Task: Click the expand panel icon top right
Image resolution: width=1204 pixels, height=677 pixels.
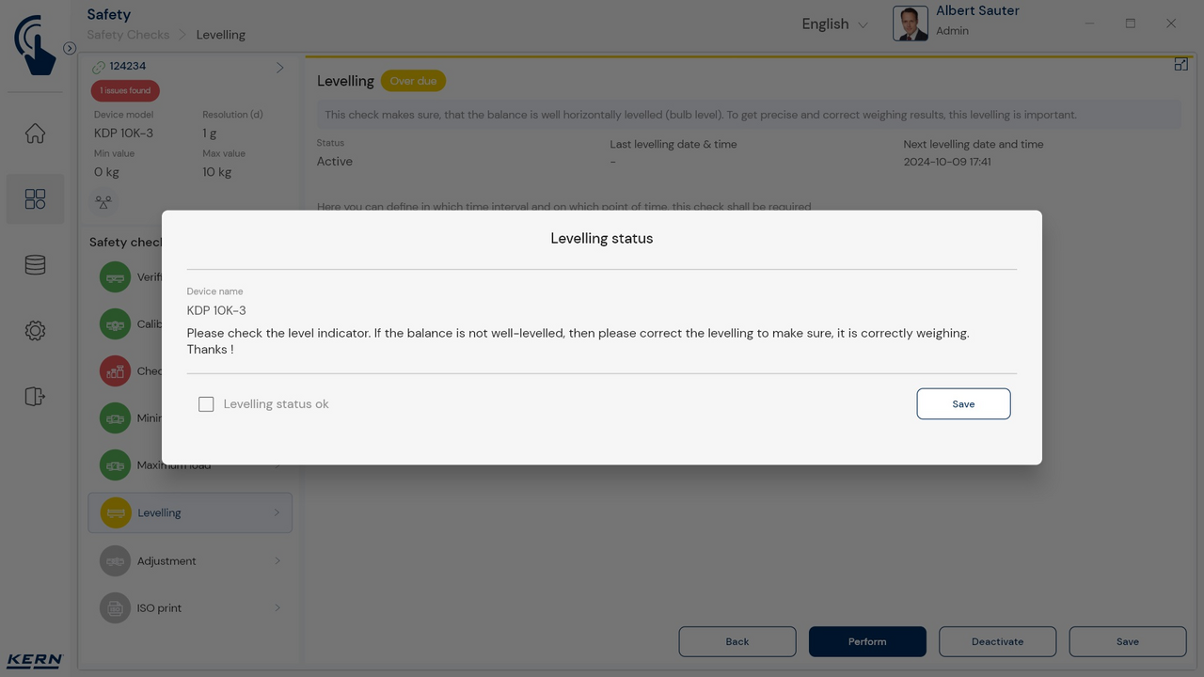Action: coord(1180,64)
